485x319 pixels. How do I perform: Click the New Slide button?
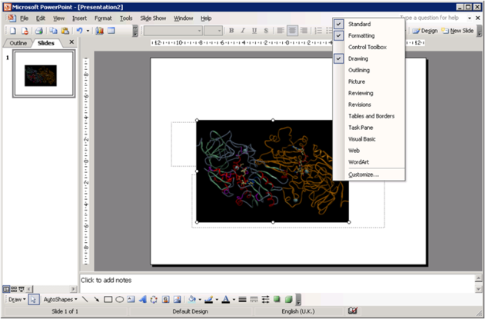(x=457, y=31)
